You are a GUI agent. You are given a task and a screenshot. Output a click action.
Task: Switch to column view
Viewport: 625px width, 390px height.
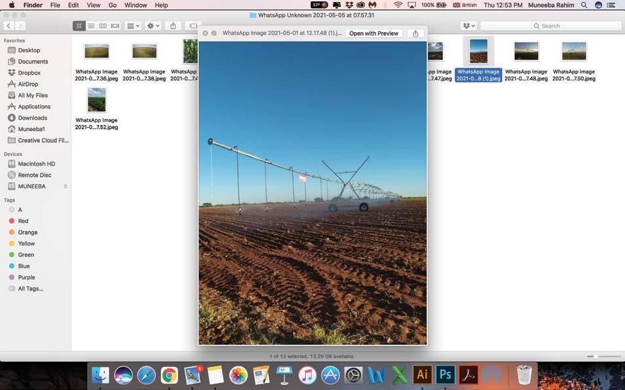pyautogui.click(x=103, y=26)
